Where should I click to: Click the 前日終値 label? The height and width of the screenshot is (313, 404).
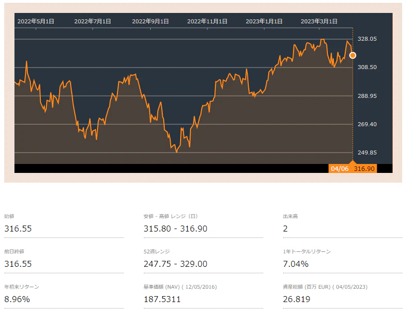[x=14, y=251]
